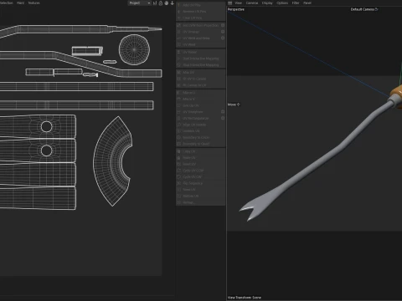Click the View Transform: Scene status text
Viewport: 402px width, 301px height.
(x=245, y=298)
